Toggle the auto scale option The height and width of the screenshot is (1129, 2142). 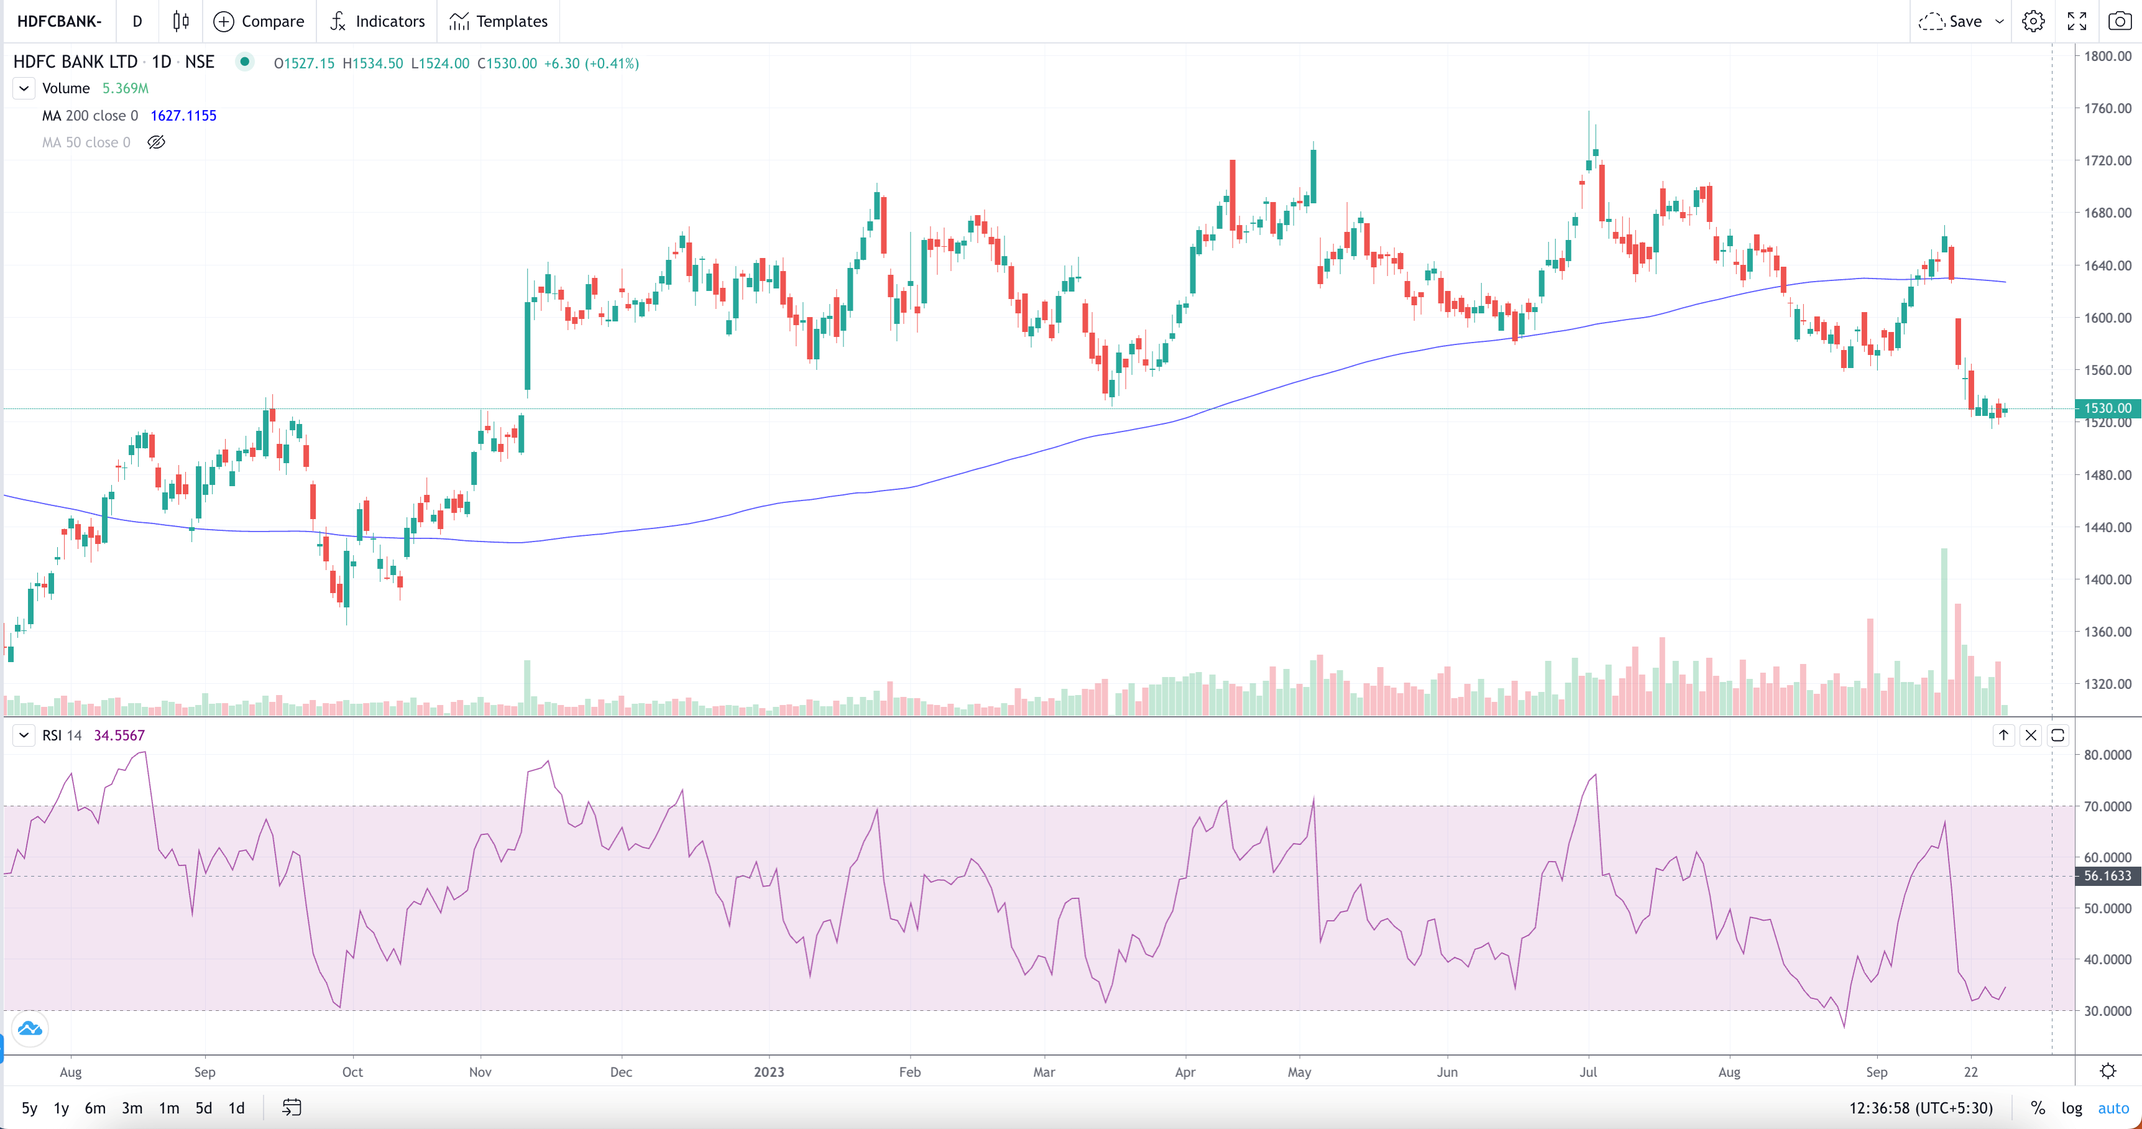[2113, 1107]
